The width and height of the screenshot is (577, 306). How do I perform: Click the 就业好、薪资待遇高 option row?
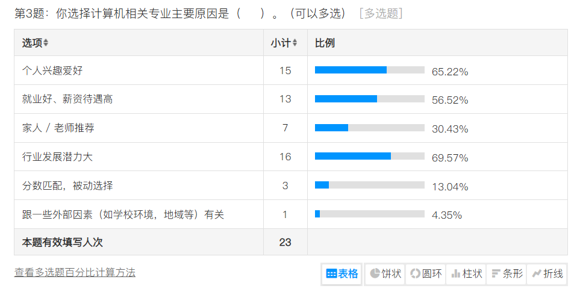pos(67,99)
